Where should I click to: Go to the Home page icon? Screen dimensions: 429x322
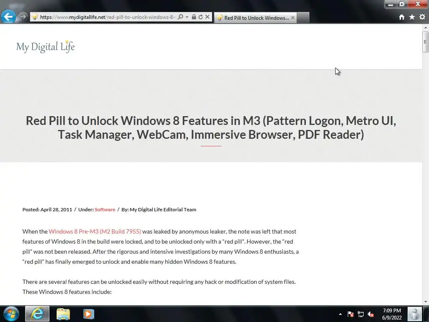point(402,17)
